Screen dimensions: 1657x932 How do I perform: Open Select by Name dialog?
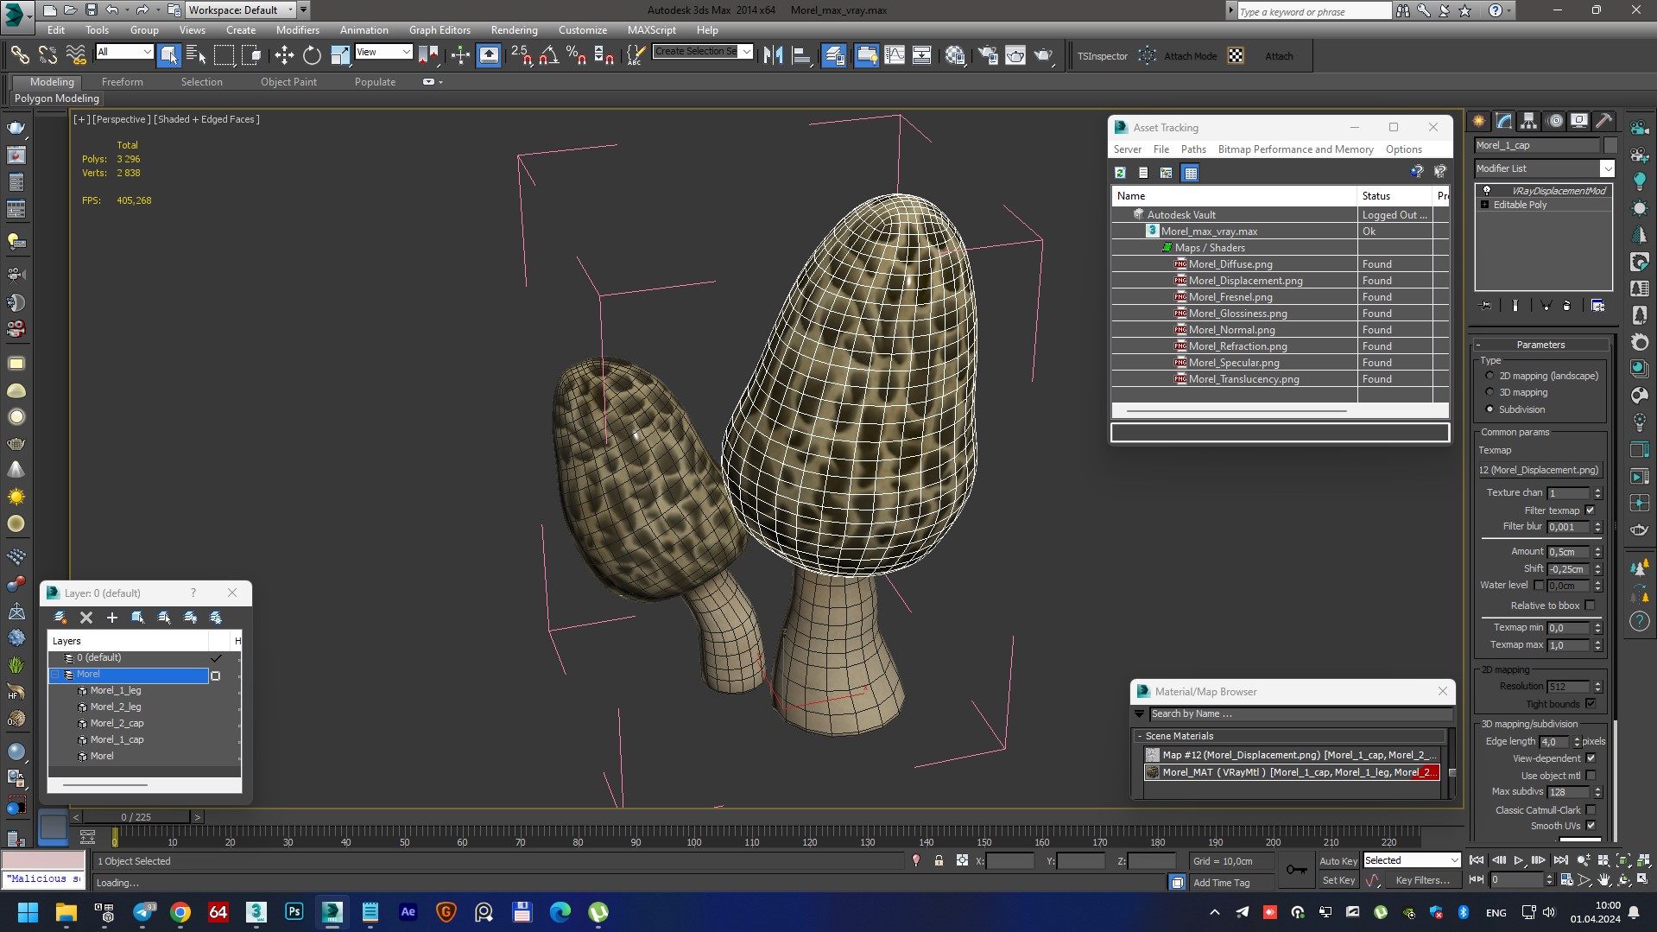coord(196,55)
